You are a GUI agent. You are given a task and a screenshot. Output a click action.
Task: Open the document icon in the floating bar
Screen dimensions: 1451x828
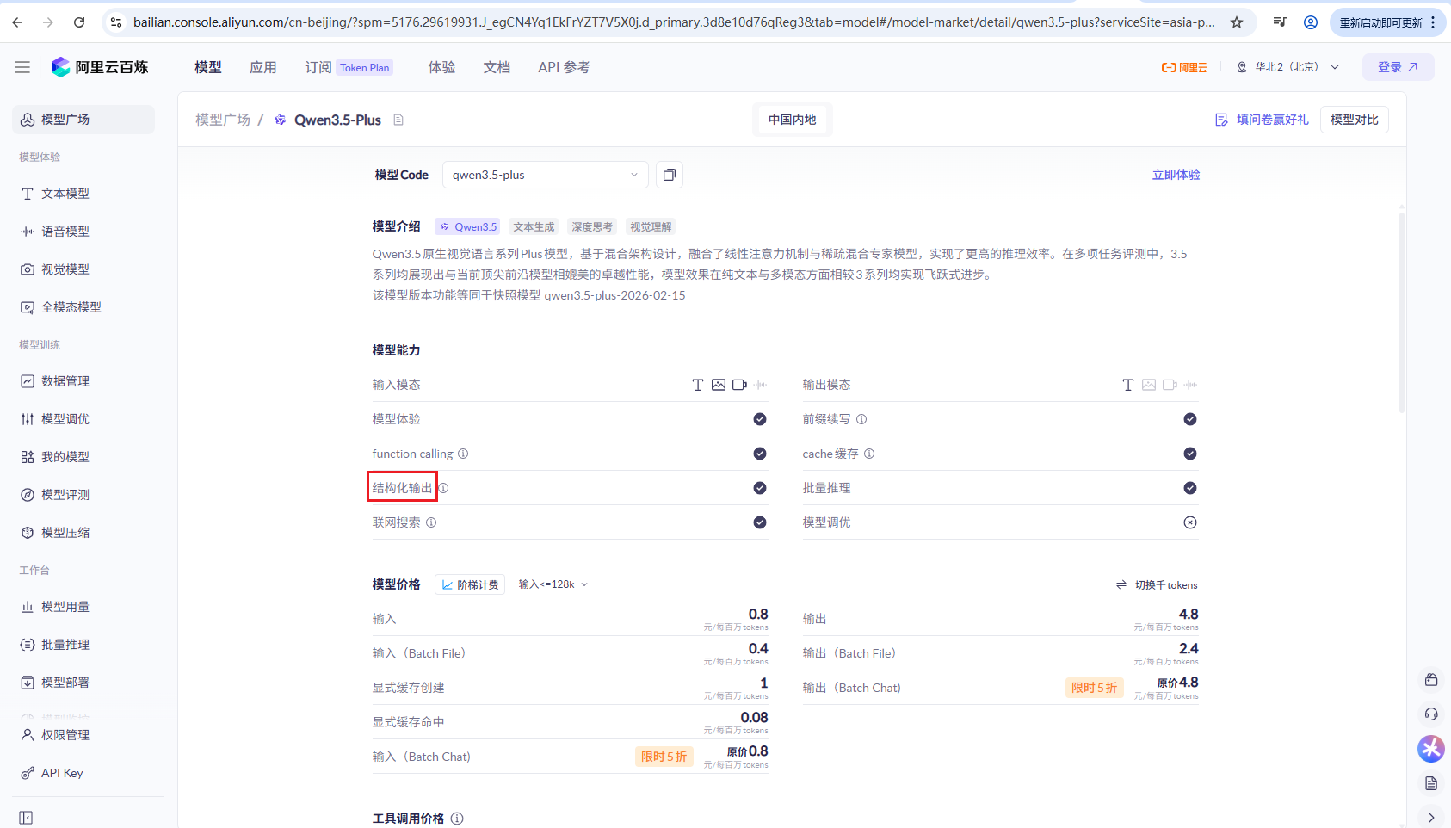1431,783
